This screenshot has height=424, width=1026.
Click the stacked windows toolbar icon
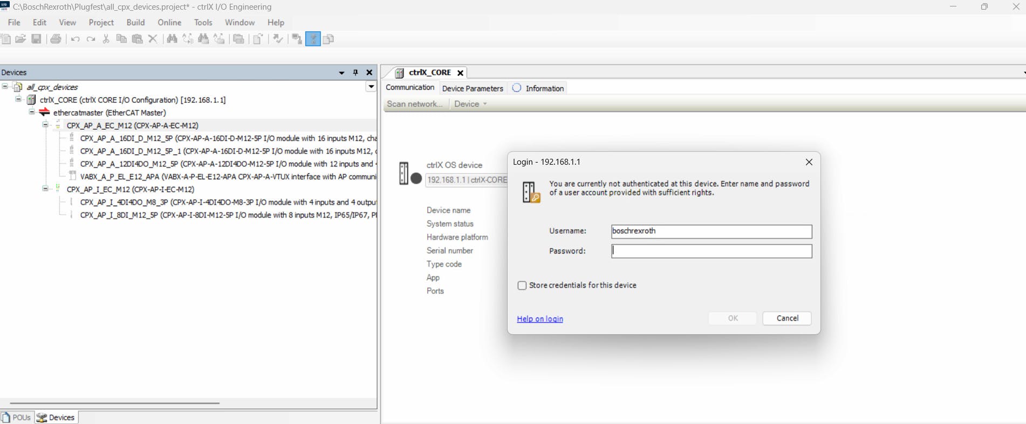(238, 39)
